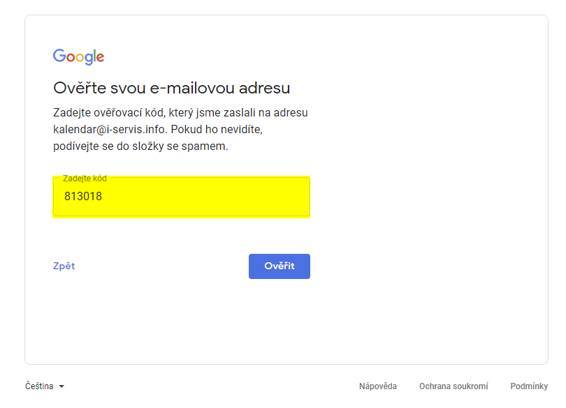566x408 pixels.
Task: Select the Čeština label in the footer
Action: click(39, 386)
